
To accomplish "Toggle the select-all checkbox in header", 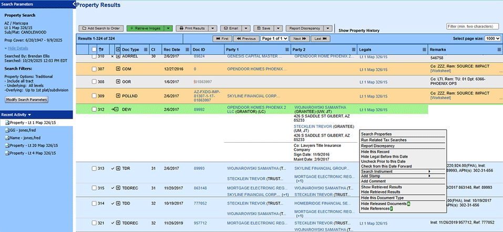I will [94, 49].
